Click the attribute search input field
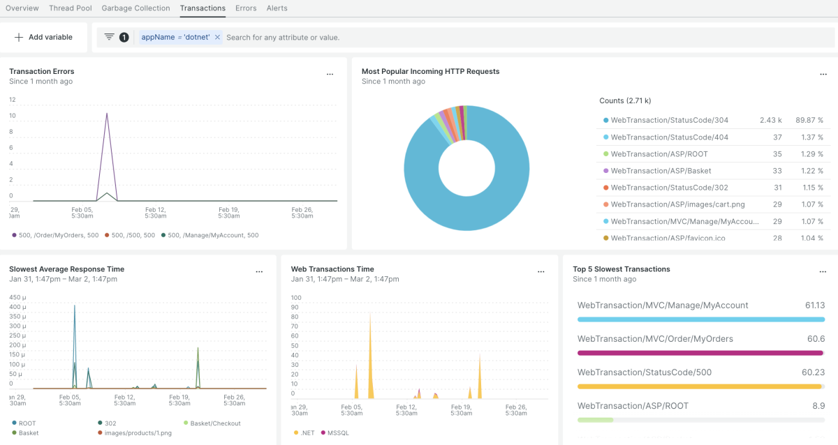The width and height of the screenshot is (838, 445). pyautogui.click(x=489, y=37)
